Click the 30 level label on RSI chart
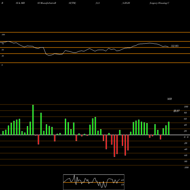 click(3, 56)
